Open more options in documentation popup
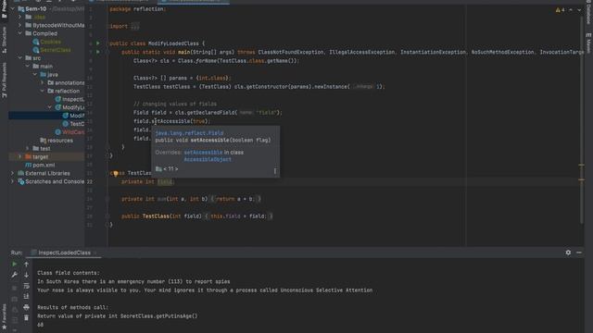This screenshot has width=593, height=333. point(275,171)
